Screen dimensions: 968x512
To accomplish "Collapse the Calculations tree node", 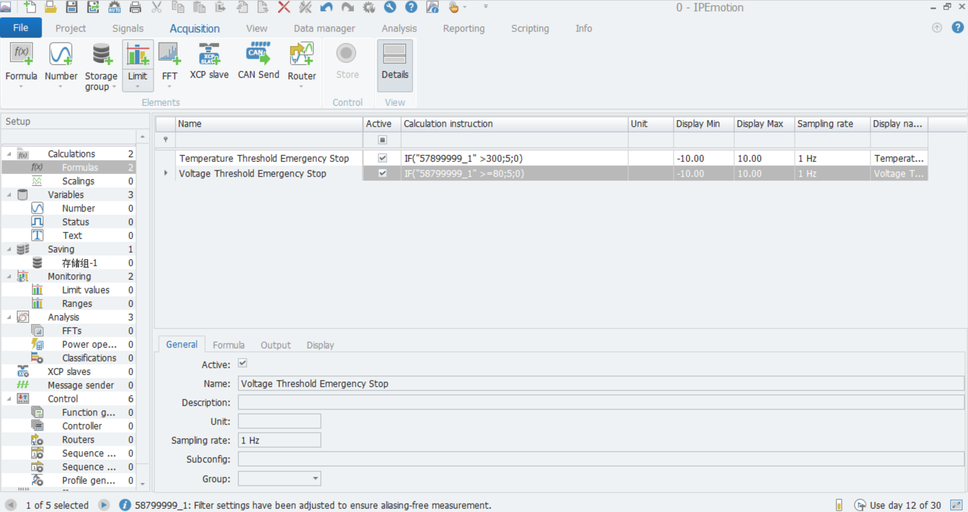I will 9,154.
